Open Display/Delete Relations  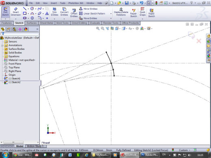pyautogui.click(x=121, y=12)
